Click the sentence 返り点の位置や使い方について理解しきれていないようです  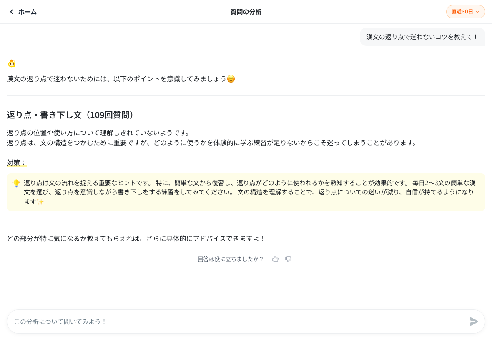pyautogui.click(x=98, y=133)
